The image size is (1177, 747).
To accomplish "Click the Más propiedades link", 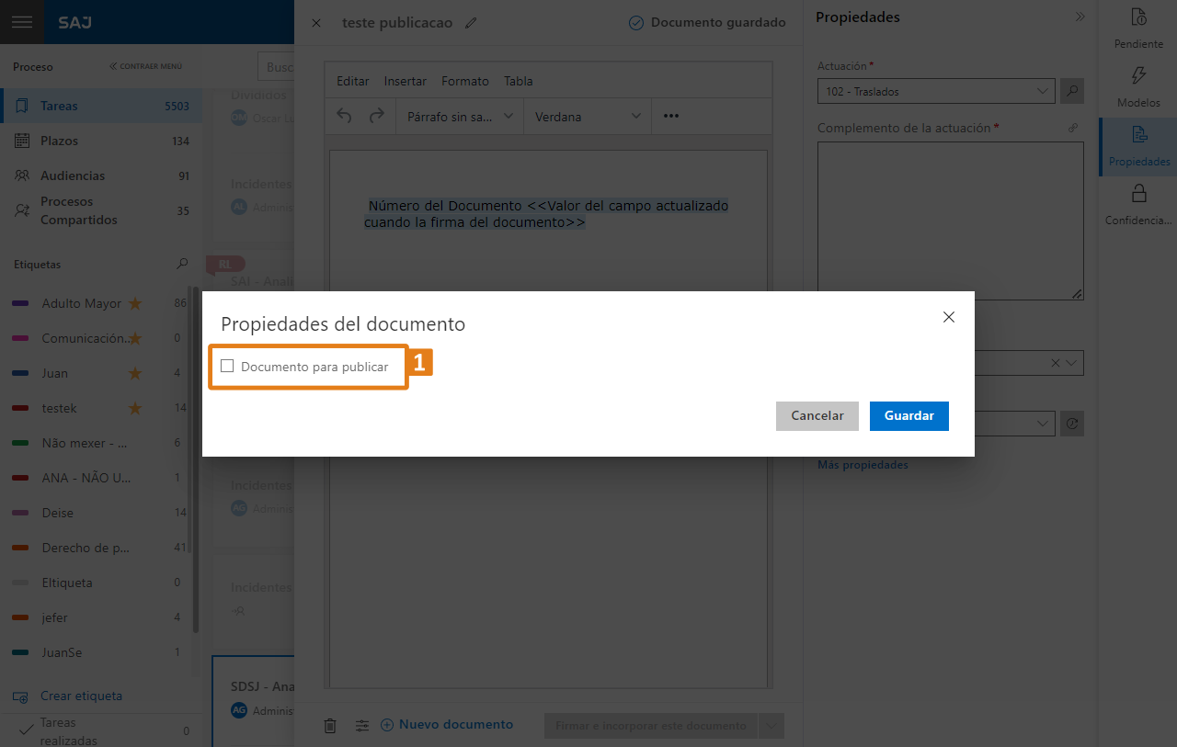I will point(863,465).
